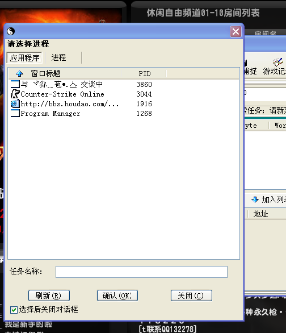Click PID value 3860
The height and width of the screenshot is (333, 286).
click(x=144, y=85)
